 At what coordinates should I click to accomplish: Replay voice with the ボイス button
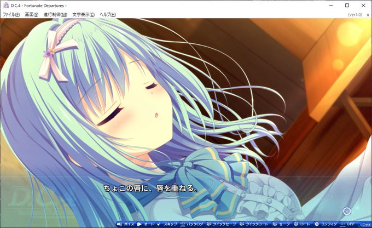coord(125,224)
